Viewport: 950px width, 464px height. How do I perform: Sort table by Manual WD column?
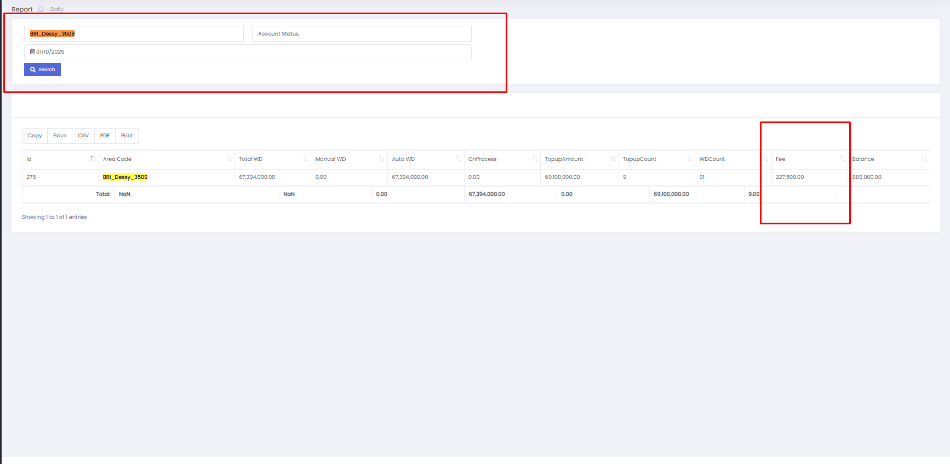coord(350,159)
